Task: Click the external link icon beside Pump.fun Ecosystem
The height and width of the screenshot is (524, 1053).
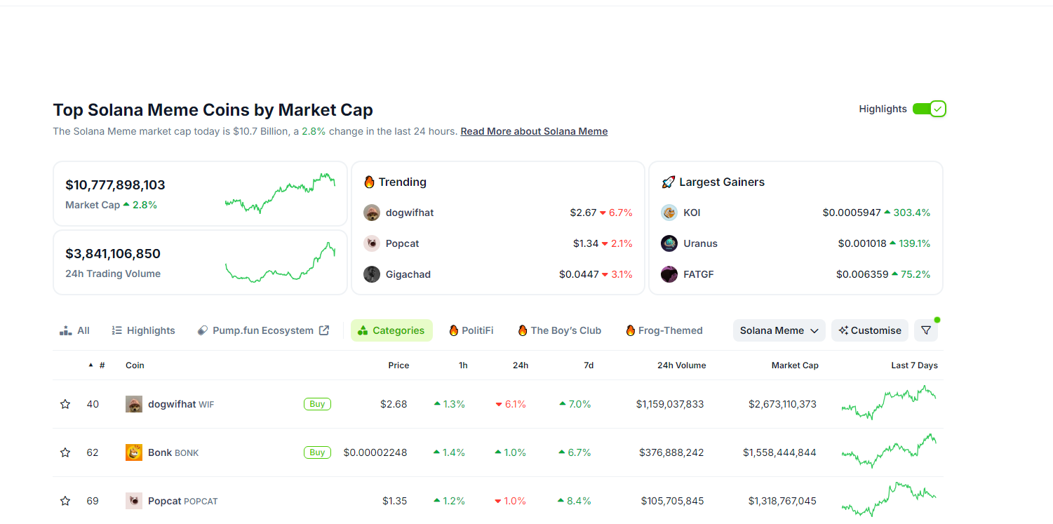Action: coord(323,330)
